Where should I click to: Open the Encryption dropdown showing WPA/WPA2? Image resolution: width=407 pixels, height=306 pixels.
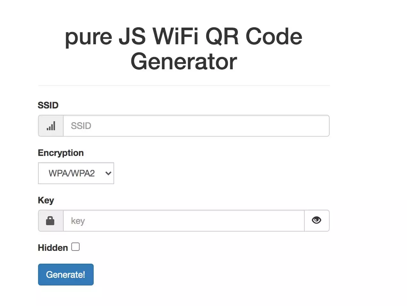pyautogui.click(x=76, y=173)
